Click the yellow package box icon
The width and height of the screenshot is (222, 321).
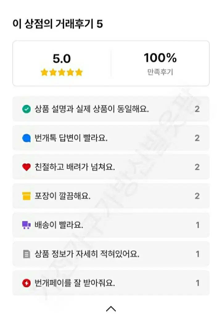pyautogui.click(x=26, y=196)
